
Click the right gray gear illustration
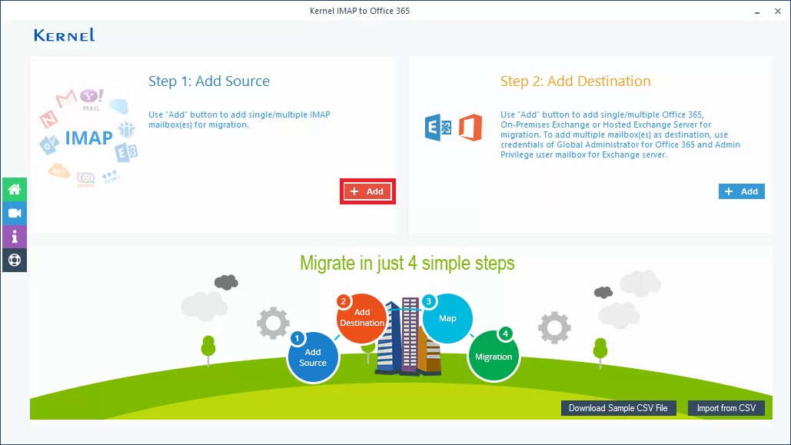pos(554,327)
